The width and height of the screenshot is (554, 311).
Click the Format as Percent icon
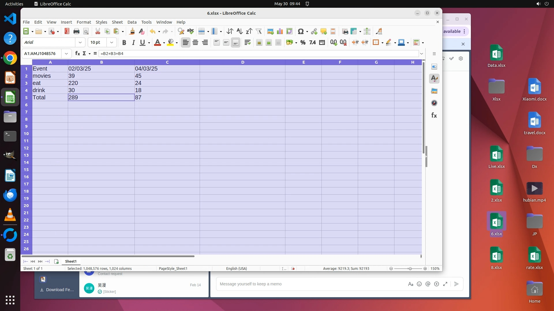tap(303, 43)
